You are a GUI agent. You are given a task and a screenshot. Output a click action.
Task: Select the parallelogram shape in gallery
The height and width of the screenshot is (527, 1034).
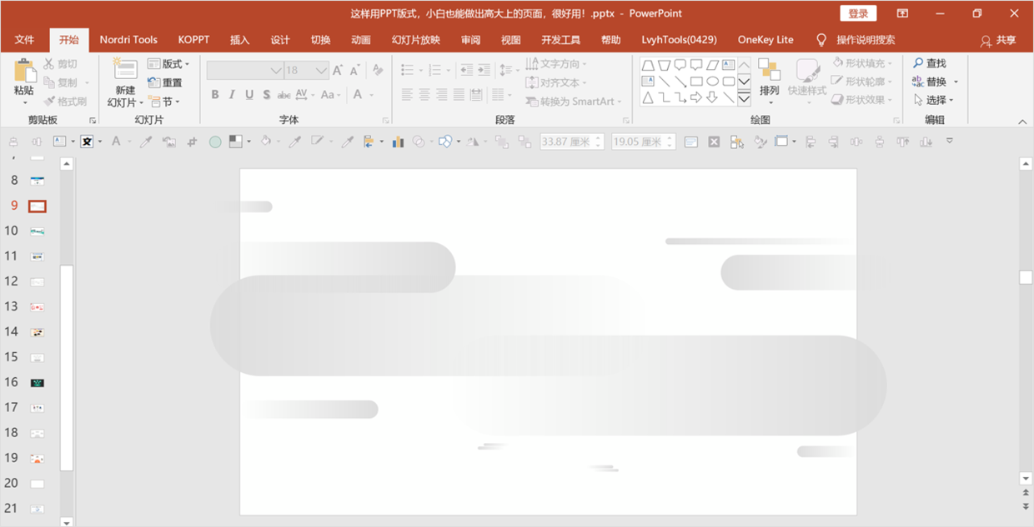[712, 65]
